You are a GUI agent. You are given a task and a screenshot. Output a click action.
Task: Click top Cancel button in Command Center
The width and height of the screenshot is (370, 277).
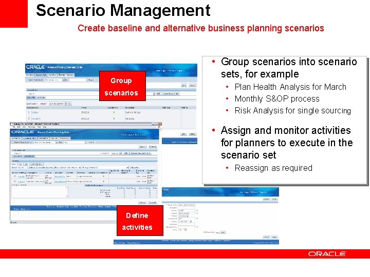192,85
